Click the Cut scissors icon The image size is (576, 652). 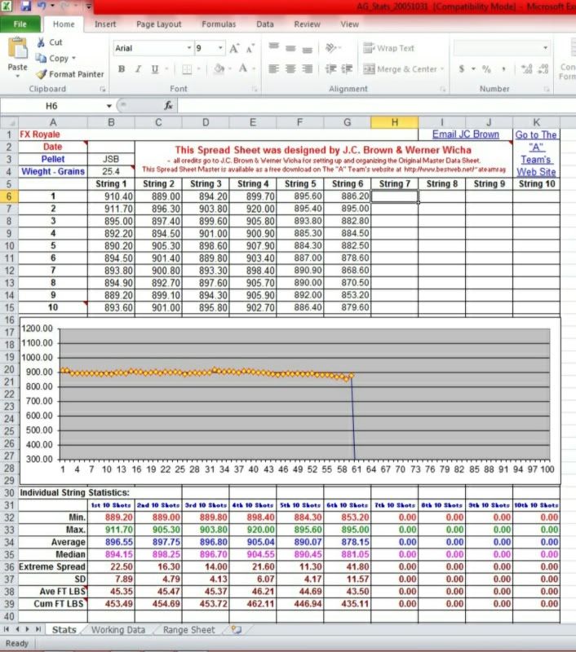point(41,42)
